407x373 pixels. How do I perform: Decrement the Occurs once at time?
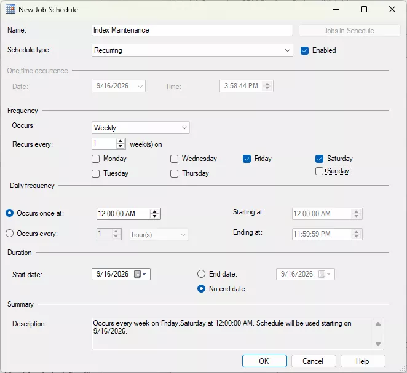155,216
